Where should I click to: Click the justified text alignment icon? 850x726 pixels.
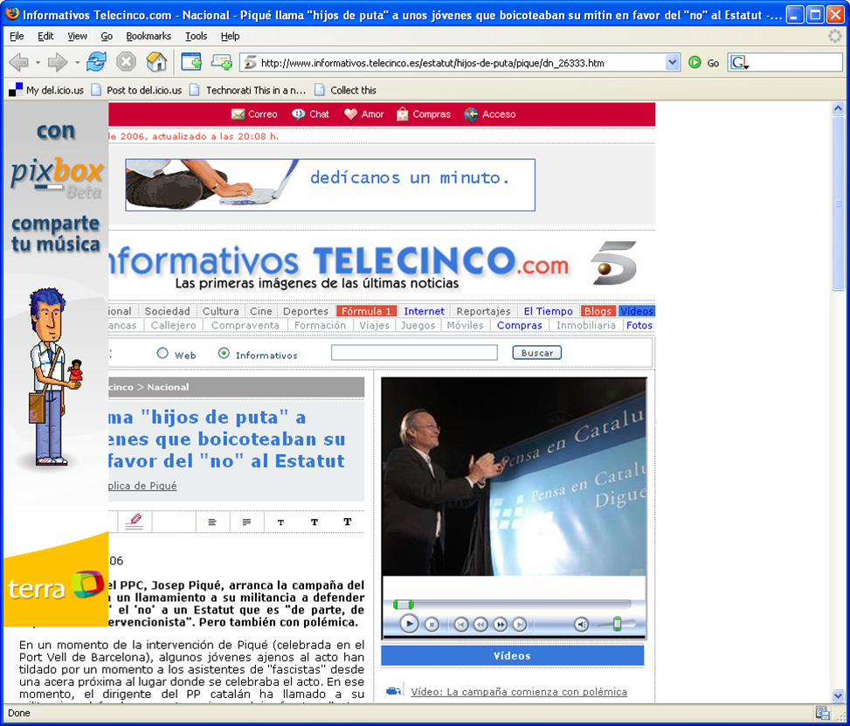pos(246,522)
